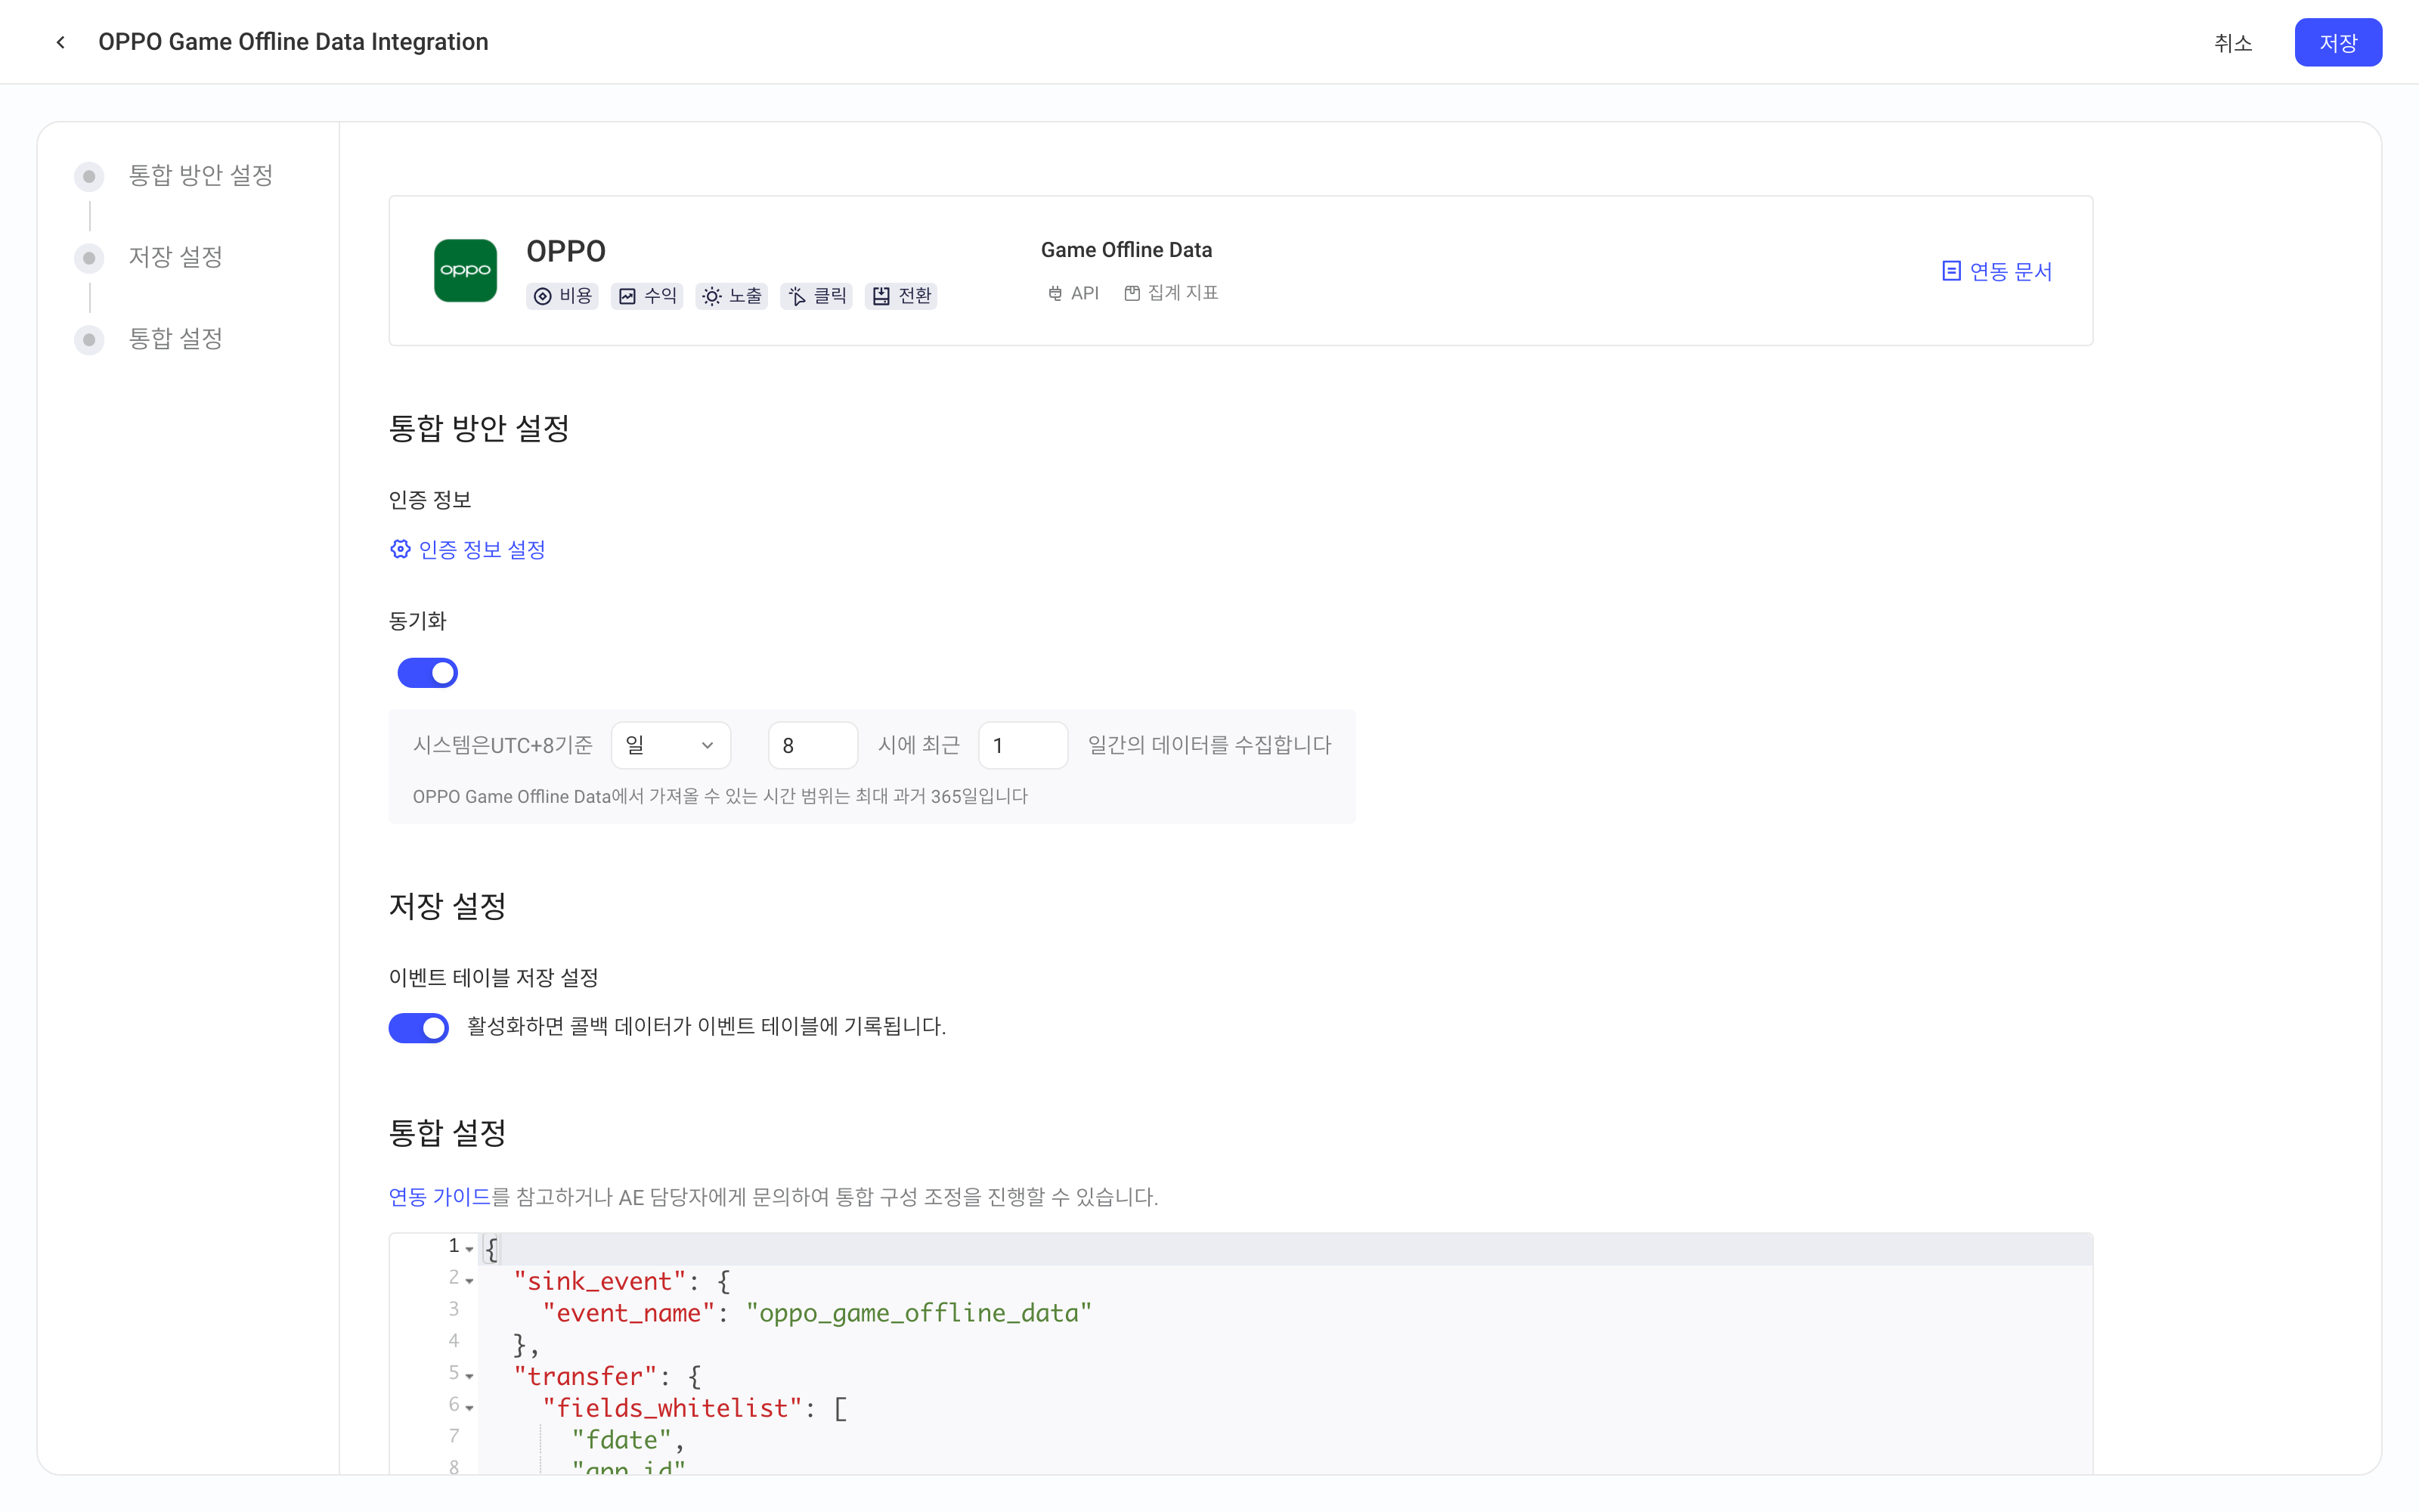2419x1512 pixels.
Task: Toggle the 동기화 sync switch off
Action: tap(428, 673)
